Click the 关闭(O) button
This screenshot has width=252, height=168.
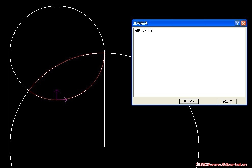tap(189, 101)
